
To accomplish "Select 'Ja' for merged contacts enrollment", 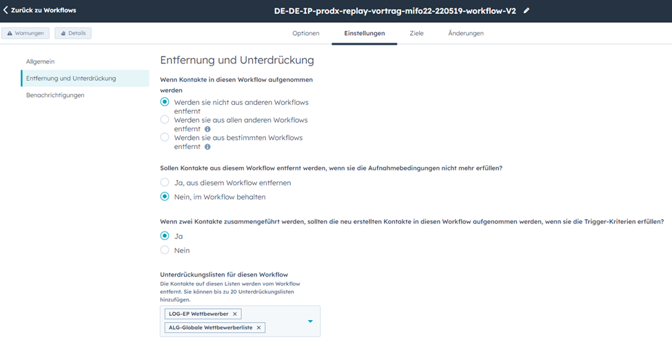I will point(165,236).
